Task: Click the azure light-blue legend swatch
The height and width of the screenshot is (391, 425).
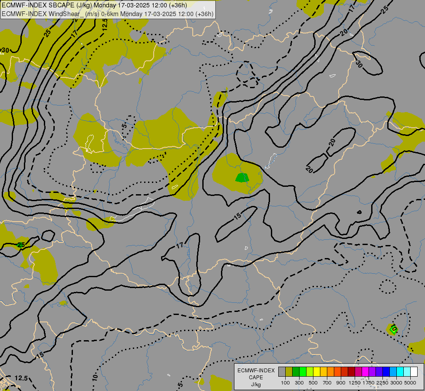Action: tap(393, 371)
